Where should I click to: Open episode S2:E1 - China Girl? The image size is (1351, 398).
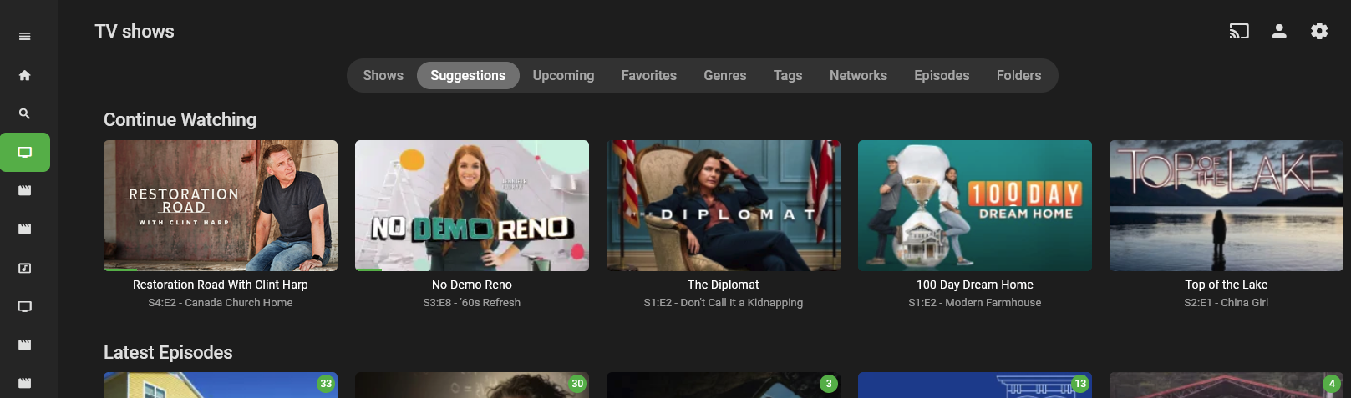(1227, 303)
